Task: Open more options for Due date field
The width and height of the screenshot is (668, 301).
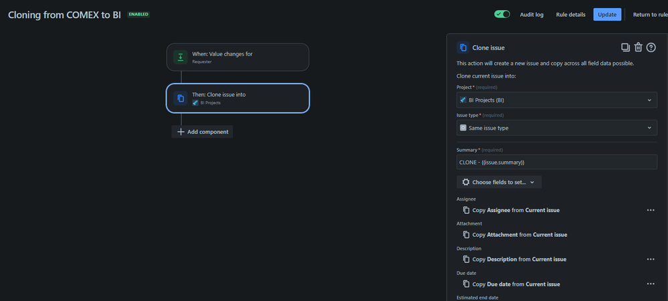Action: [x=651, y=284]
